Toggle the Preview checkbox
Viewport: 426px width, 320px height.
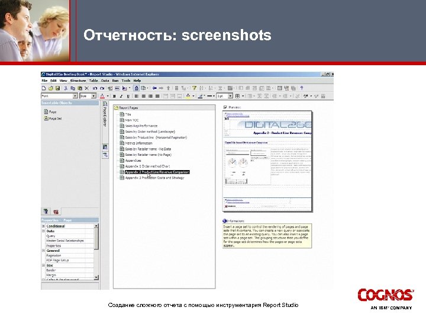click(225, 107)
